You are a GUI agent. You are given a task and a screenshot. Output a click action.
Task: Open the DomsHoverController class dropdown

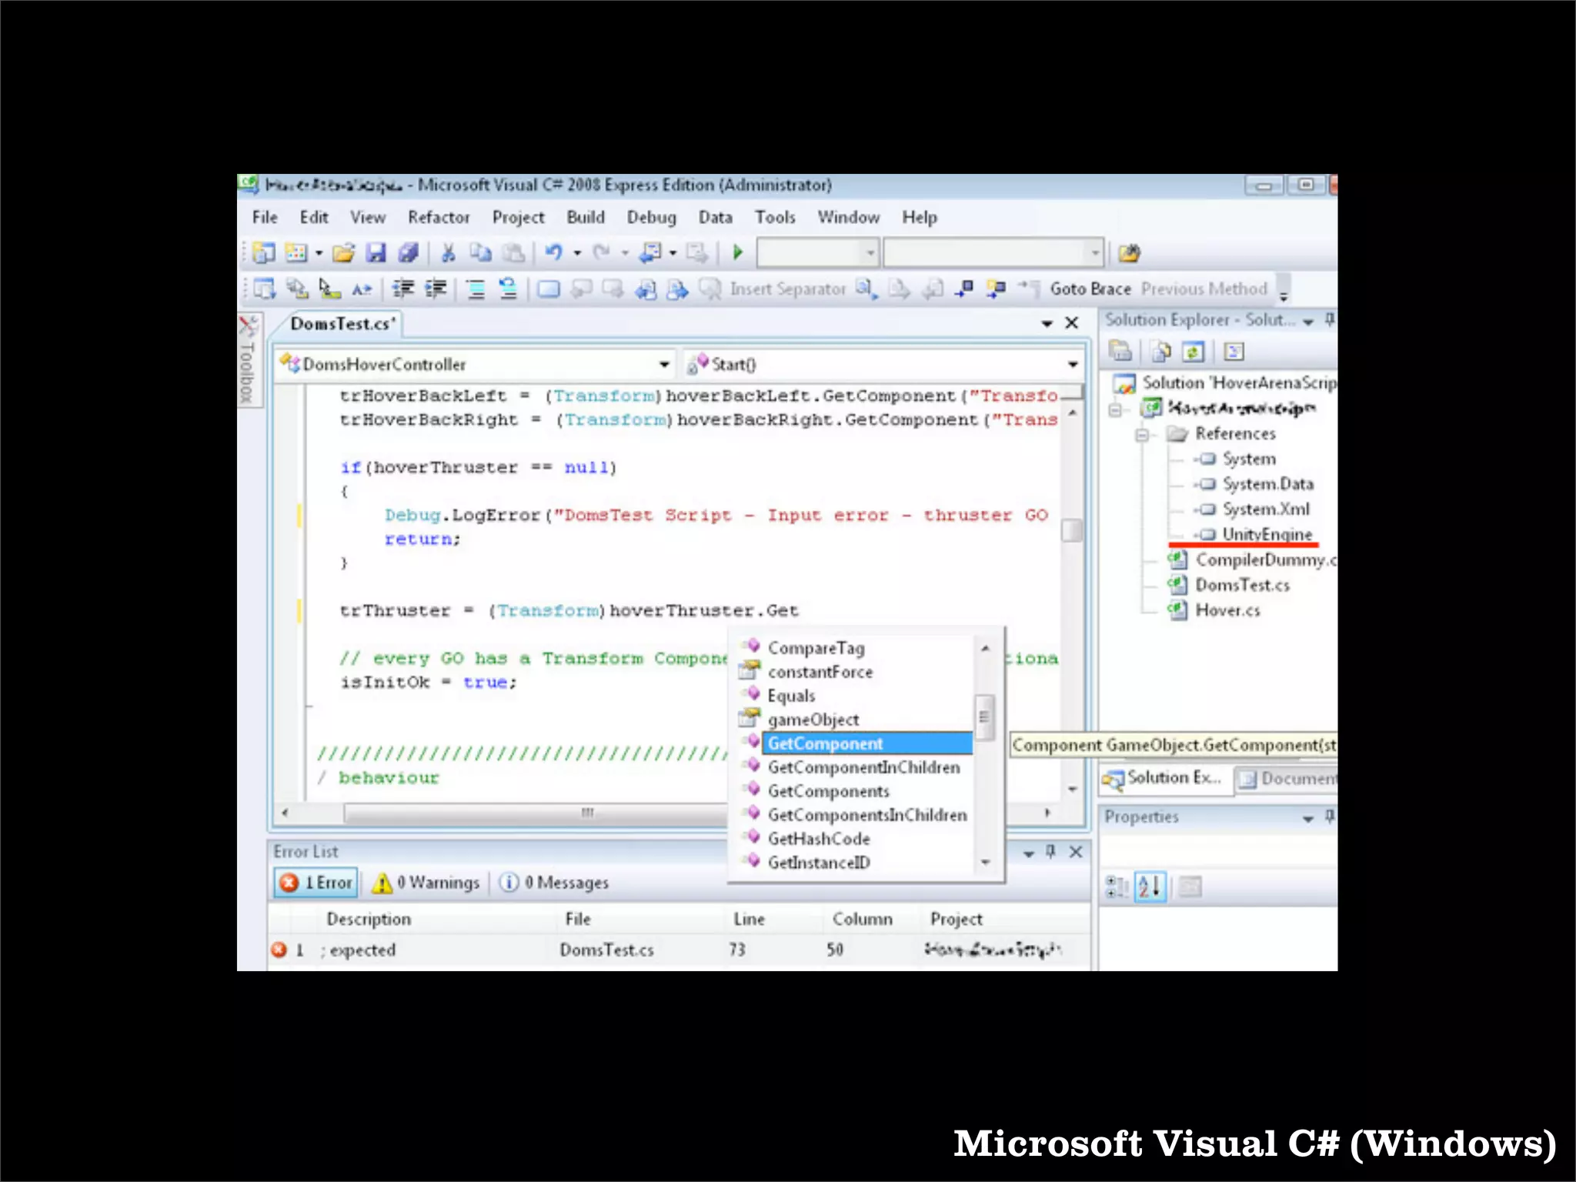pos(664,365)
